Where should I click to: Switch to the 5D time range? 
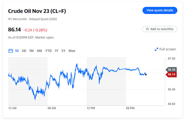[x=24, y=51]
